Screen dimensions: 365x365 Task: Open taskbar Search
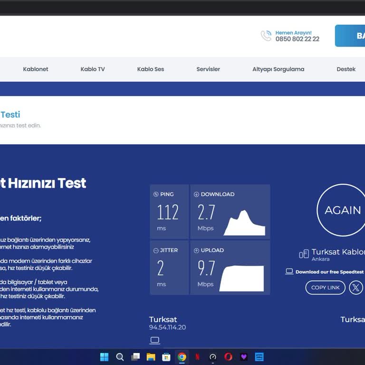click(120, 357)
